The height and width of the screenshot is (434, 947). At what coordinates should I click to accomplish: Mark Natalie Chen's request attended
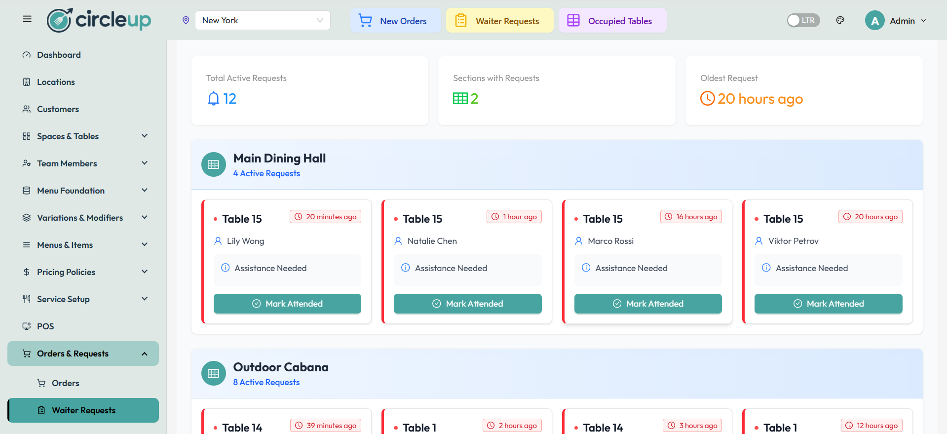tap(468, 304)
